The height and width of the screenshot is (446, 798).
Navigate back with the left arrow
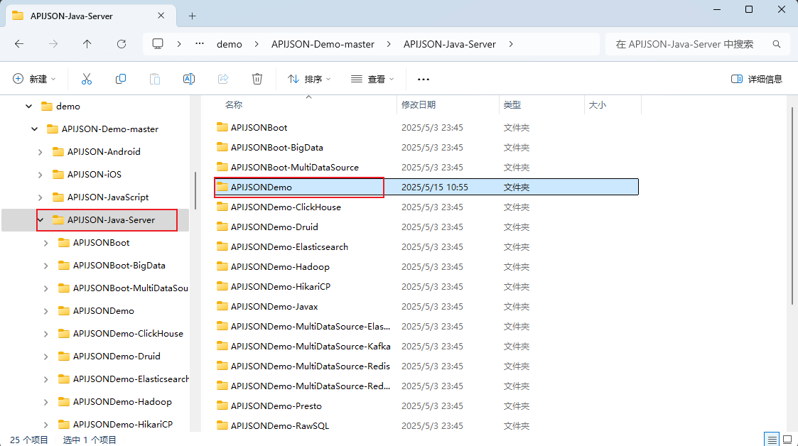click(x=19, y=44)
